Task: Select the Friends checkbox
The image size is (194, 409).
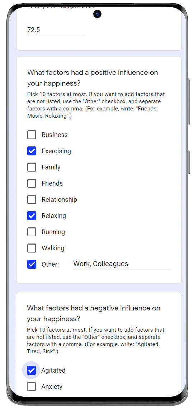Action: coord(32,183)
